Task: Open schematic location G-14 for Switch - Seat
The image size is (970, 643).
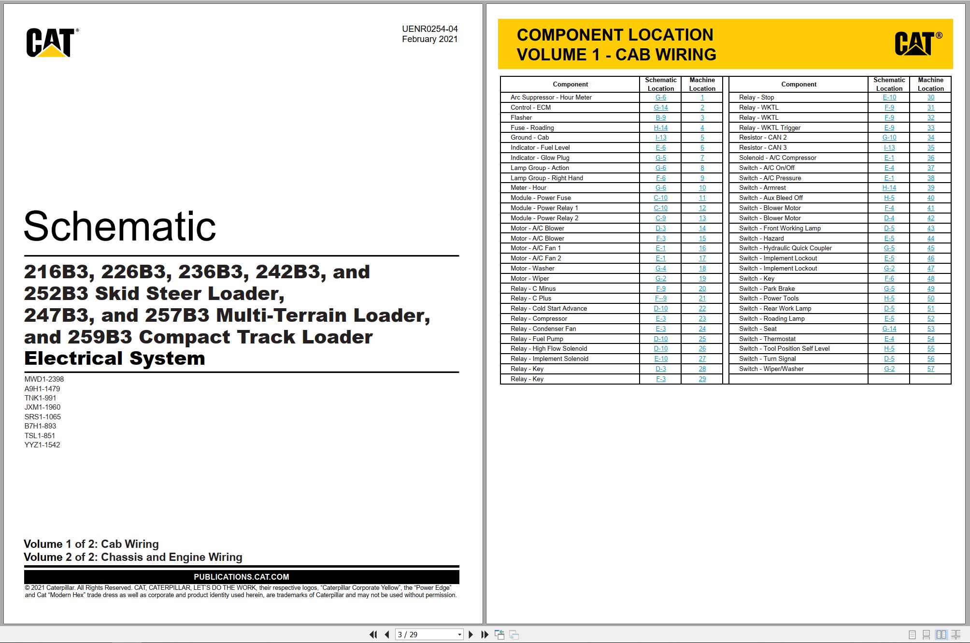Action: 889,329
